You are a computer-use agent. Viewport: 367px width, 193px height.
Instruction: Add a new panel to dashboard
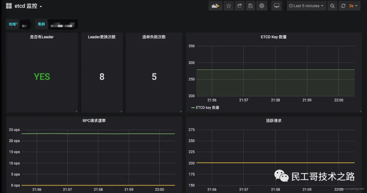coord(215,6)
